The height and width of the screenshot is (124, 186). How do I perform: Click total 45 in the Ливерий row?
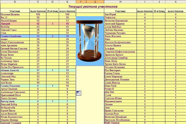pos(67,24)
